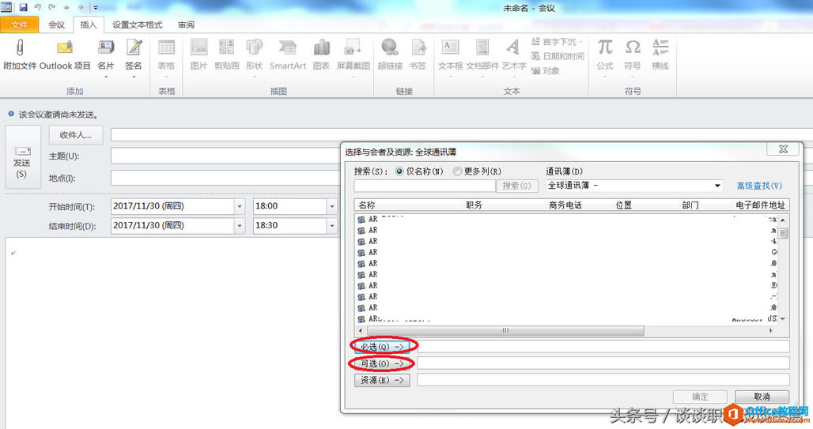The image size is (813, 429).
Task: Click the search text field in dialog
Action: point(425,186)
